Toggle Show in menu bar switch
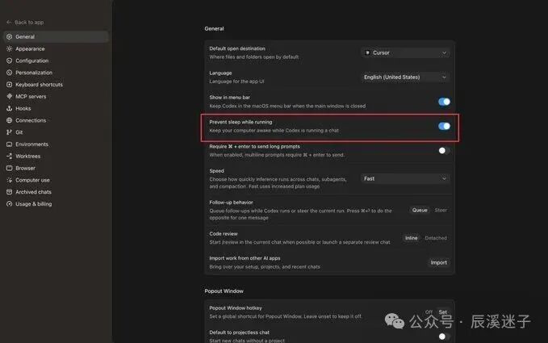548x343 pixels. pos(444,102)
